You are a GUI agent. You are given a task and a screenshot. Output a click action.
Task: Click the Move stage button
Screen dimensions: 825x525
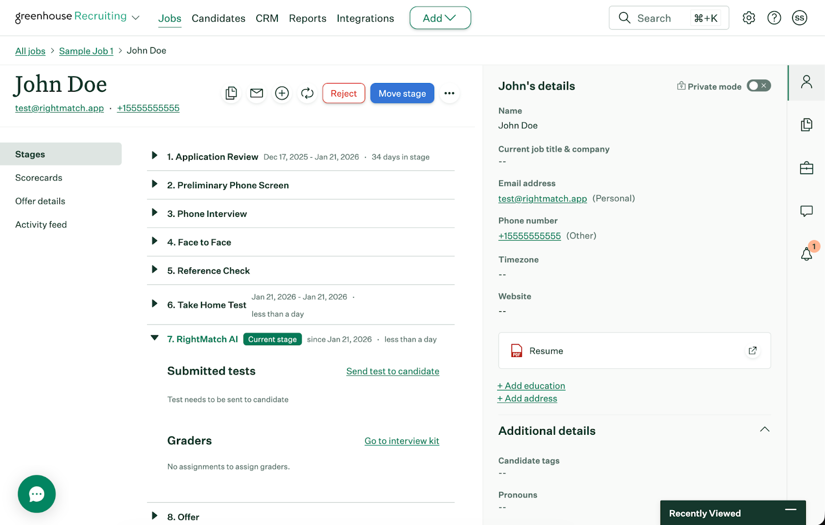pos(402,93)
